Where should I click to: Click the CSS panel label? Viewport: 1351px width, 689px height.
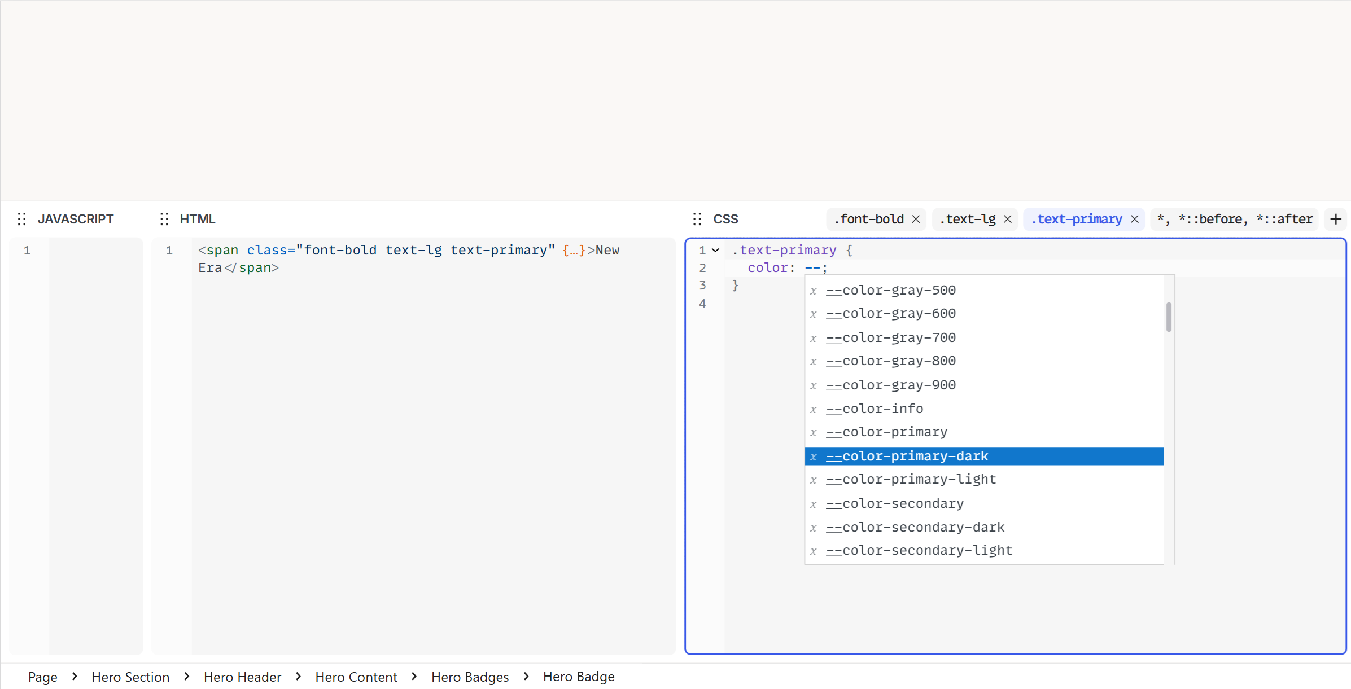(725, 219)
